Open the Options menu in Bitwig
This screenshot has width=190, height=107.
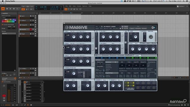tap(85, 6)
